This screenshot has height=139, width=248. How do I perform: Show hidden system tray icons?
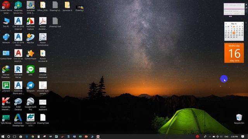tap(210, 136)
